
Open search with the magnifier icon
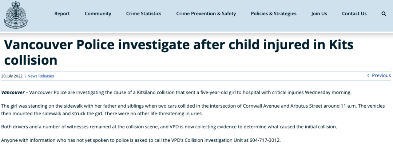tap(384, 14)
